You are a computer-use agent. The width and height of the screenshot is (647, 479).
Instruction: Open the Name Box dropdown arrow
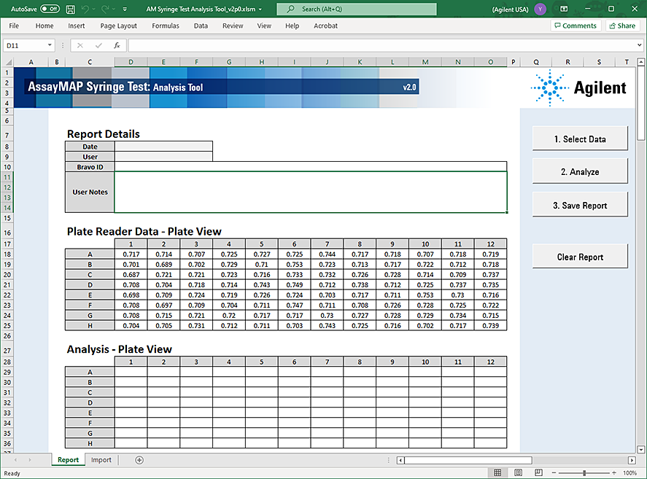(x=50, y=45)
